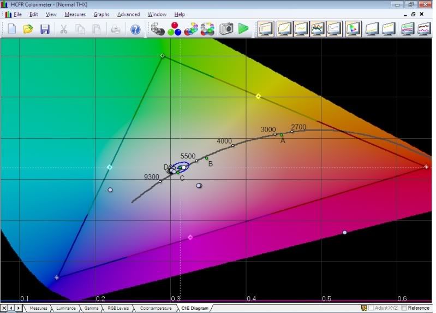Screen dimensions: 436x313
Task: Start continuous measures with the green play arrow
Action: pyautogui.click(x=243, y=29)
